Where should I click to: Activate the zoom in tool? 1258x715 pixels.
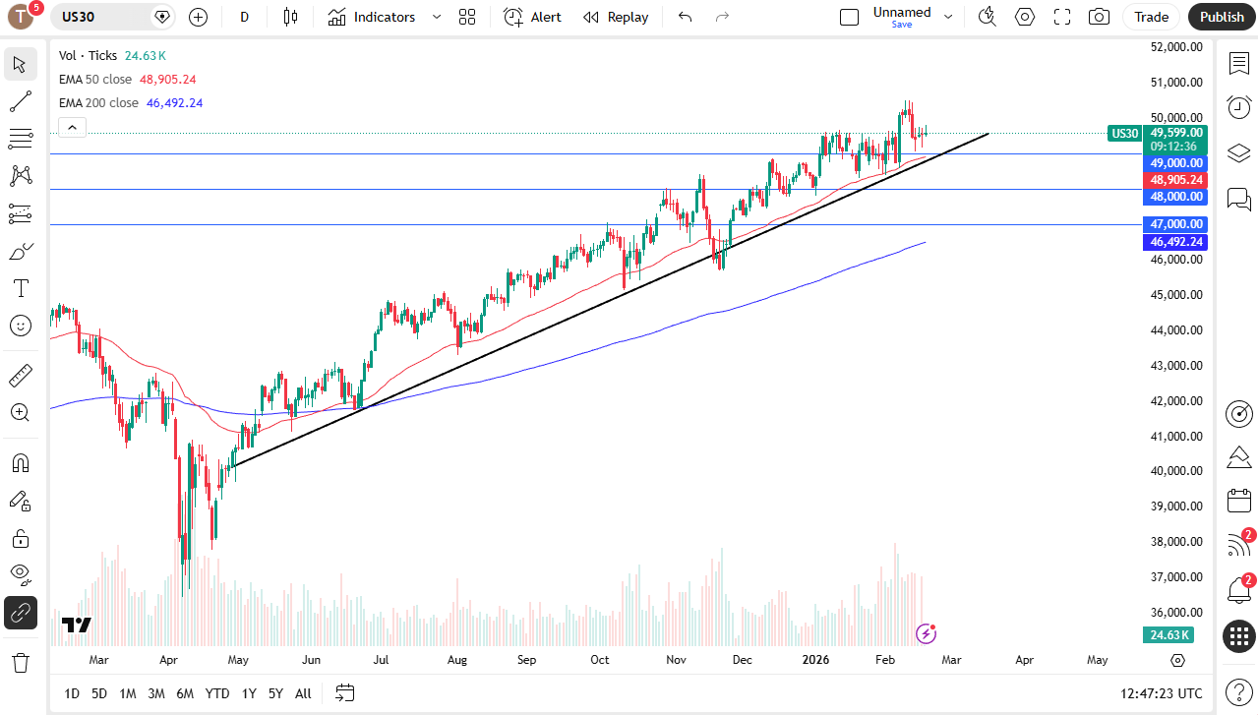[20, 413]
